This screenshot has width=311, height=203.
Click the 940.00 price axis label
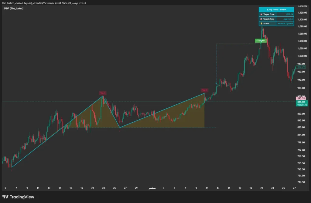301,80
